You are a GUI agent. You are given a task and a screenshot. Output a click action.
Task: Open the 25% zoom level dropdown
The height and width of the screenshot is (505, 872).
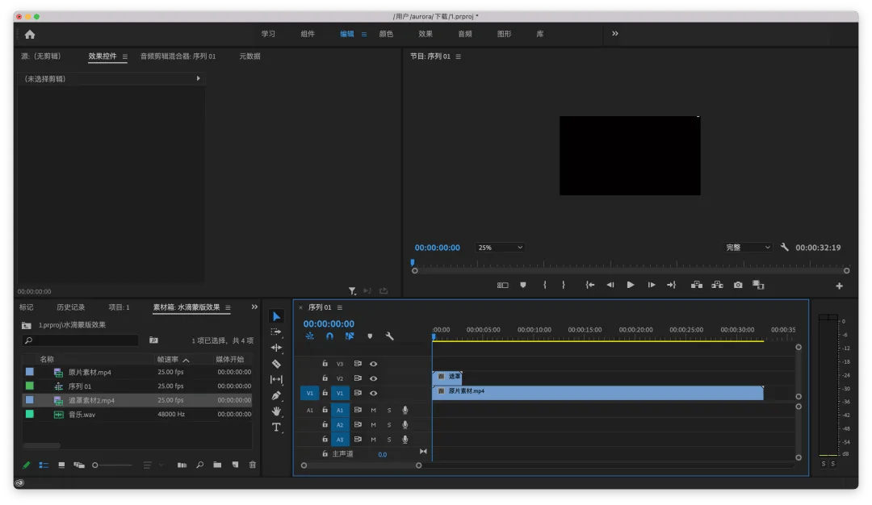click(x=500, y=247)
